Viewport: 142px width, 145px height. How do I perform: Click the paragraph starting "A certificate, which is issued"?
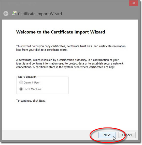coord(70,63)
